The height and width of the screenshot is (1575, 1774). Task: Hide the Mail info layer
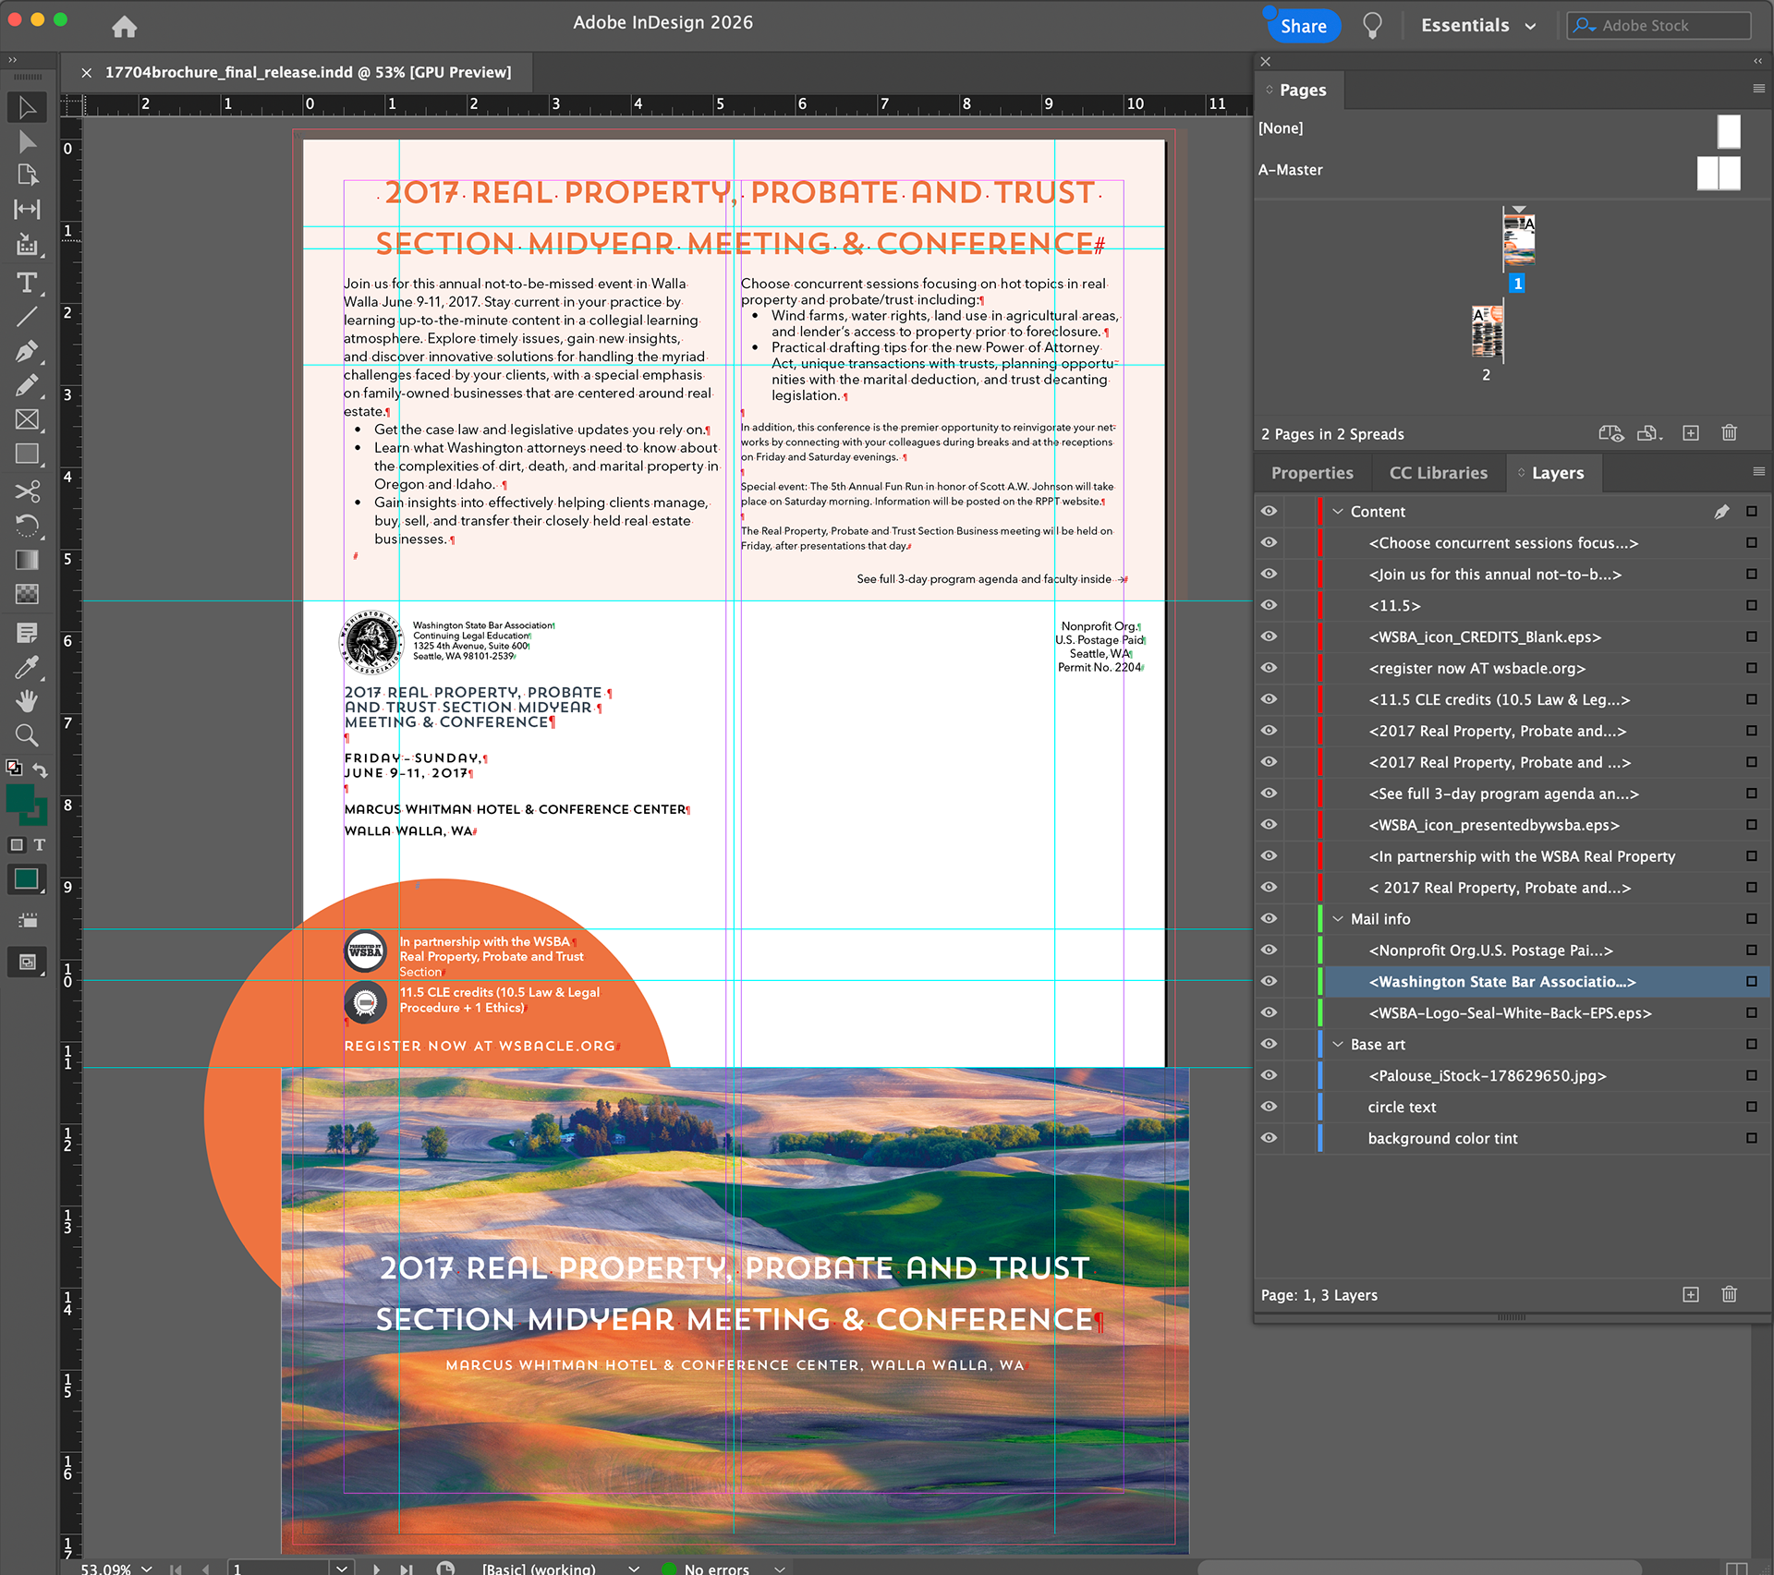(1269, 918)
